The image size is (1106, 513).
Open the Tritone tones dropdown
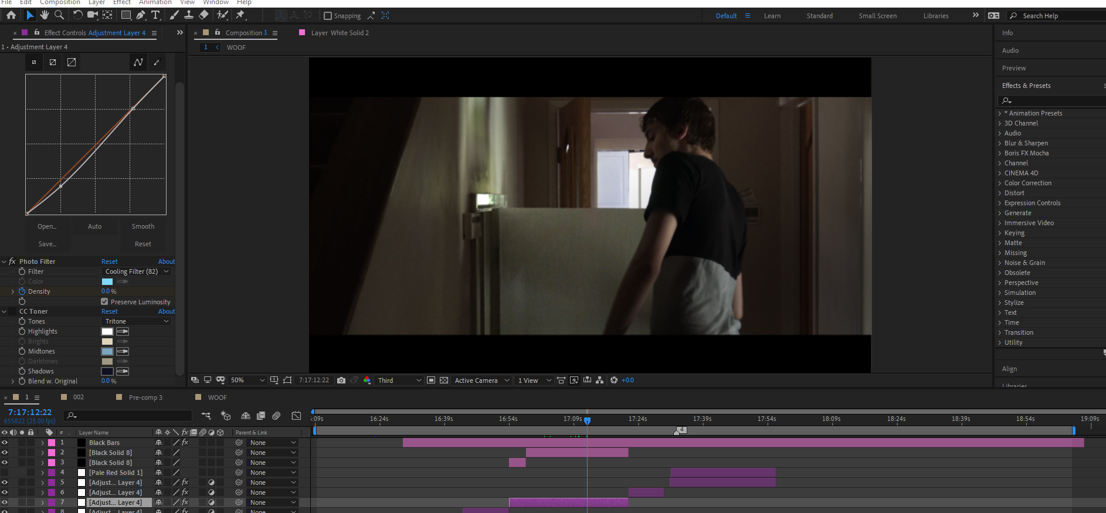[x=137, y=321]
